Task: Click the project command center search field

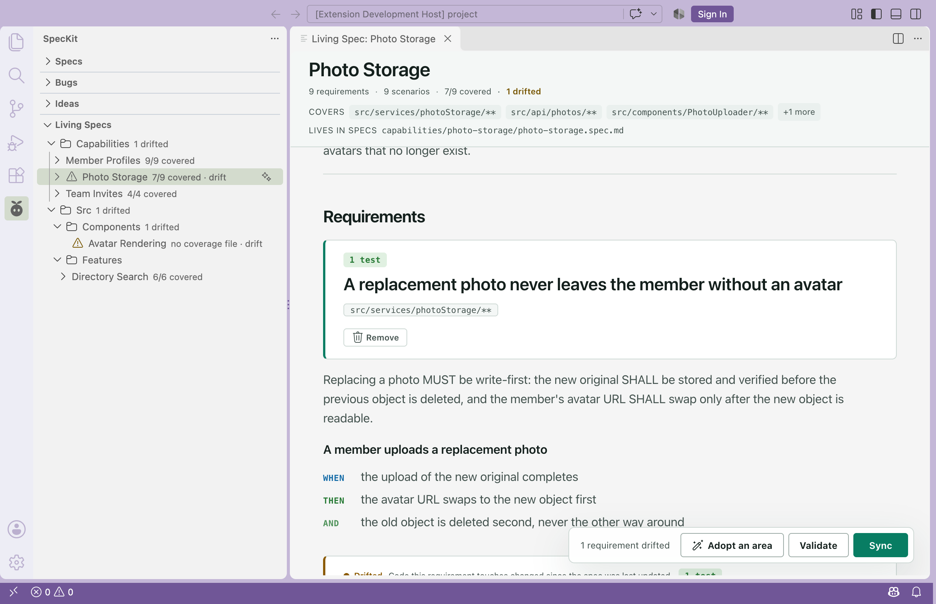Action: pos(465,14)
